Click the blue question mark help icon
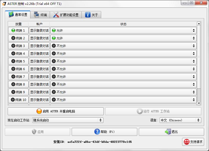Viewport: 209px width, 151px height. [97, 132]
